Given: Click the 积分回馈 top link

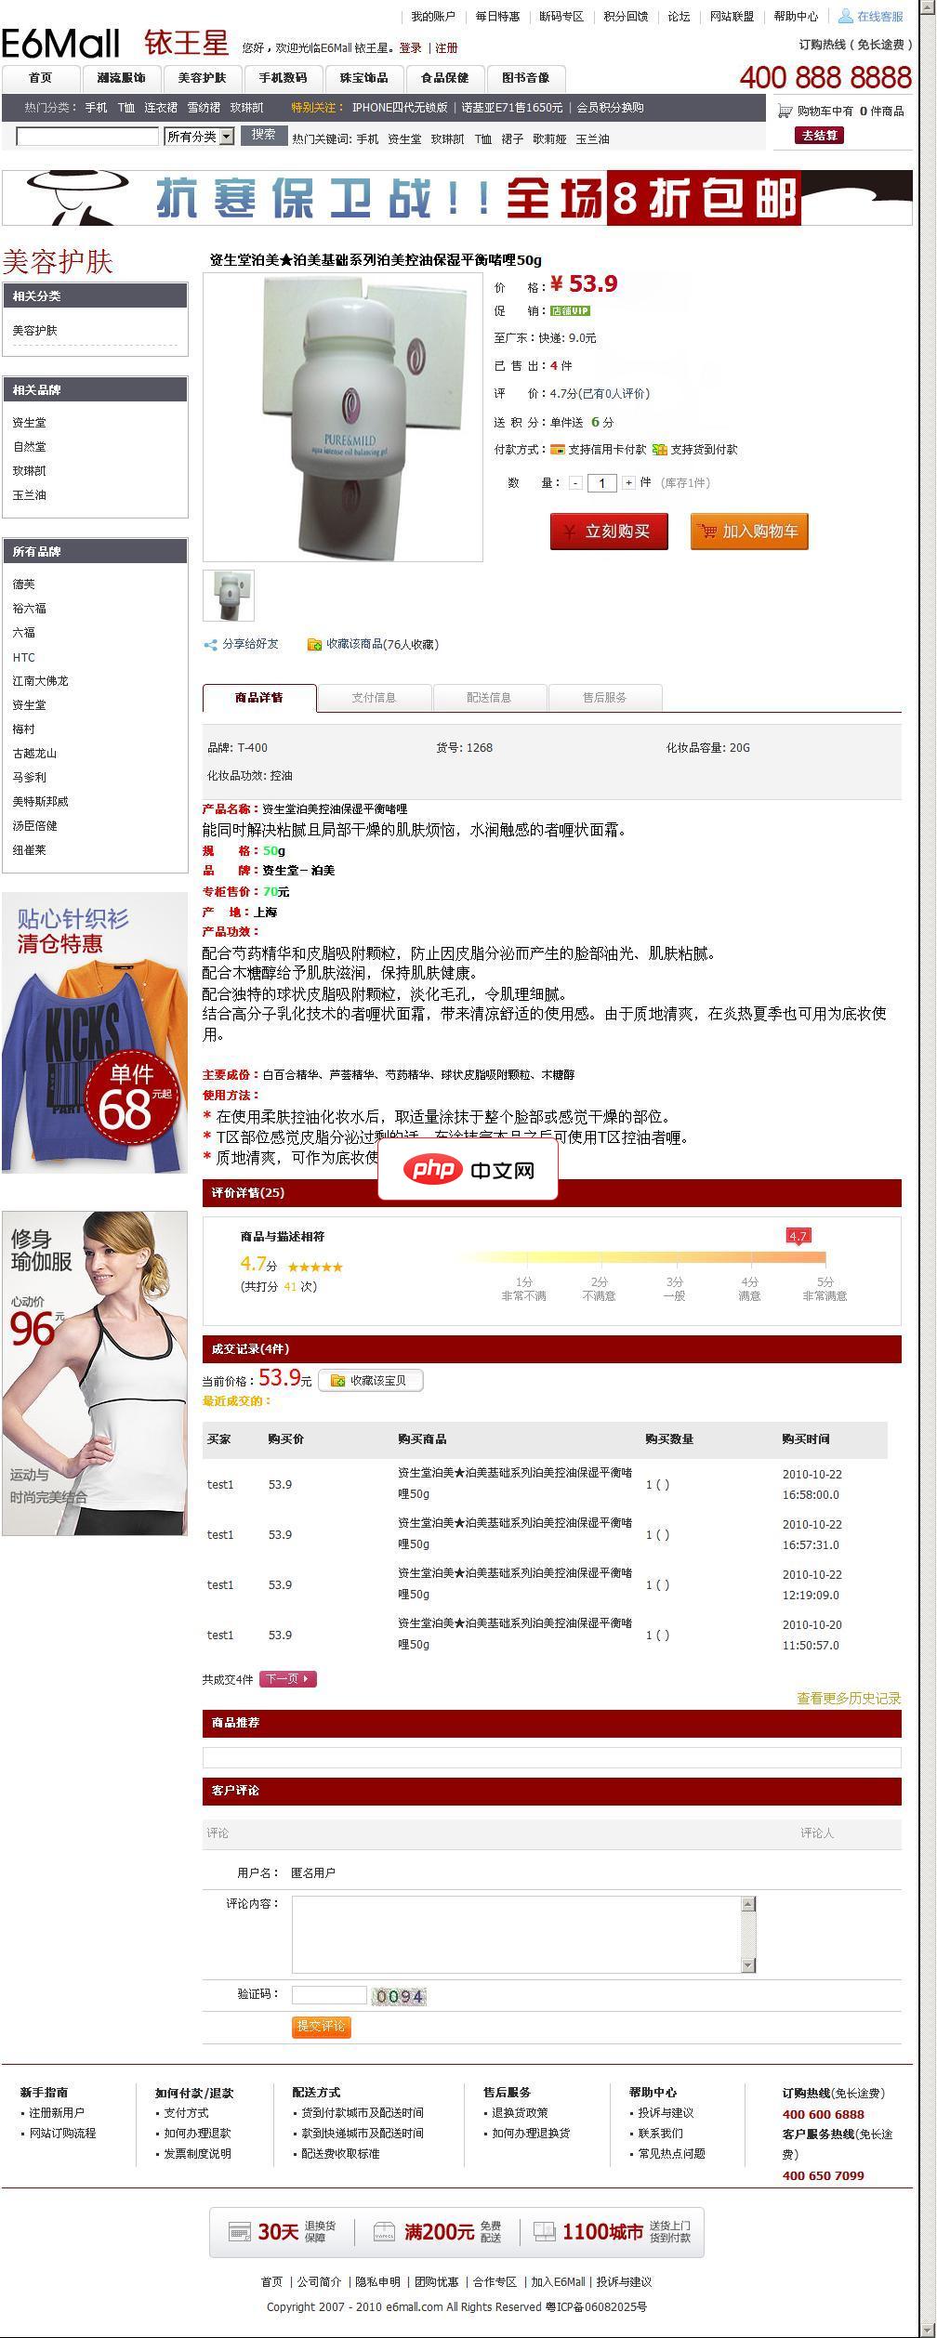Looking at the screenshot, I should [x=626, y=17].
